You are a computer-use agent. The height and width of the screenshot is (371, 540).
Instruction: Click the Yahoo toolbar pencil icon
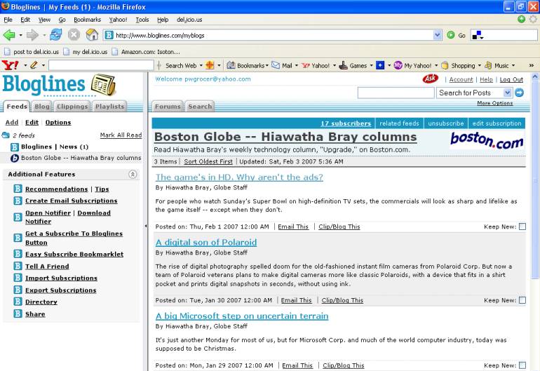pyautogui.click(x=34, y=65)
